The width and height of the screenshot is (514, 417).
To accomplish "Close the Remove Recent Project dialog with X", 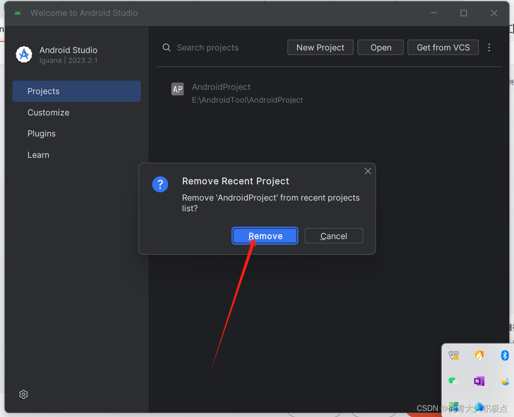I will [368, 171].
